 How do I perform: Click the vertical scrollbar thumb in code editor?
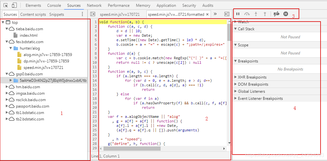click(229, 32)
